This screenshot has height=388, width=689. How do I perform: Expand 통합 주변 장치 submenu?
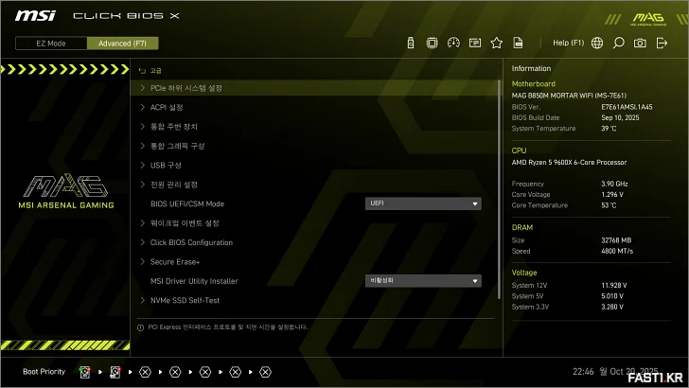314,127
